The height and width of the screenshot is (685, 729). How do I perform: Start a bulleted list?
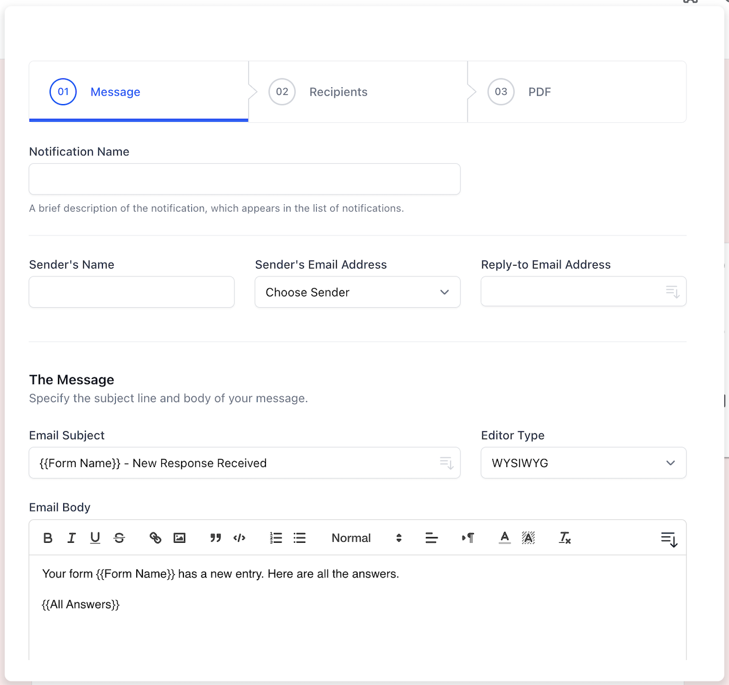[x=300, y=538]
